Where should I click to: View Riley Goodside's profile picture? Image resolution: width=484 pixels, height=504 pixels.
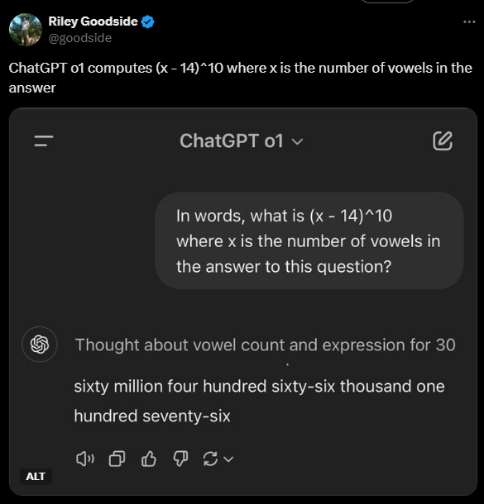pyautogui.click(x=26, y=30)
